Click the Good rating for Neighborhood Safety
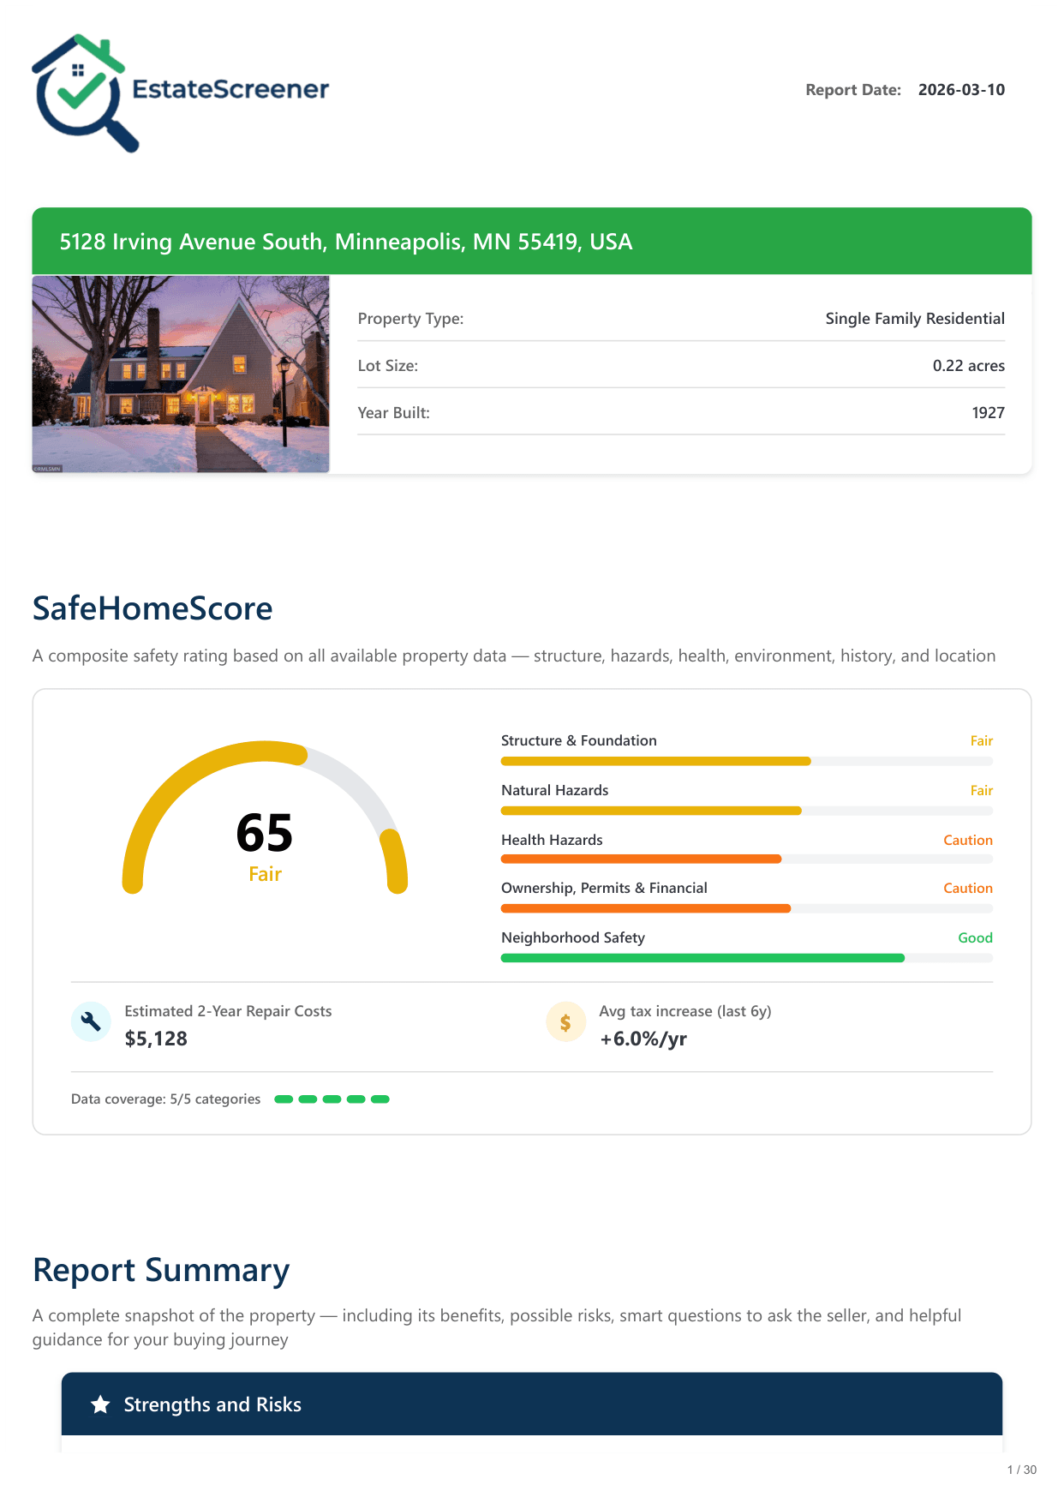 point(975,937)
